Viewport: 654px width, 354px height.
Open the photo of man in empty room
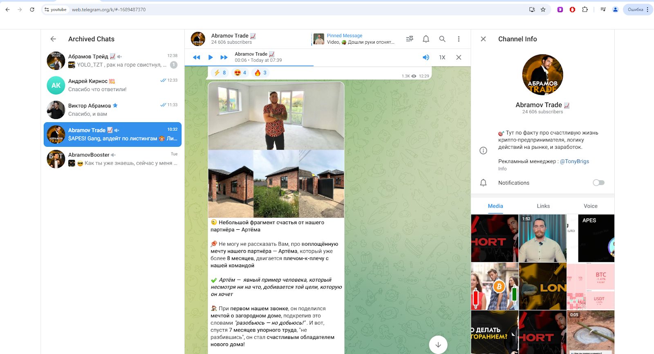click(276, 116)
